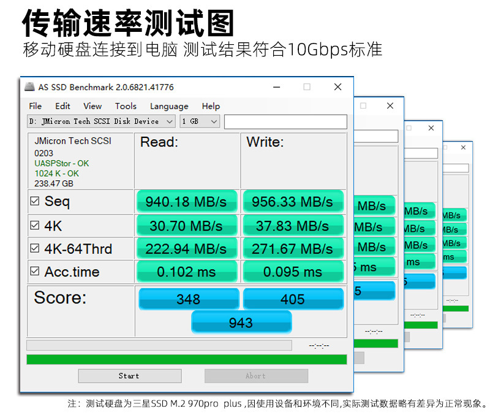Click the Abort button
The height and width of the screenshot is (417, 490).
click(x=256, y=376)
